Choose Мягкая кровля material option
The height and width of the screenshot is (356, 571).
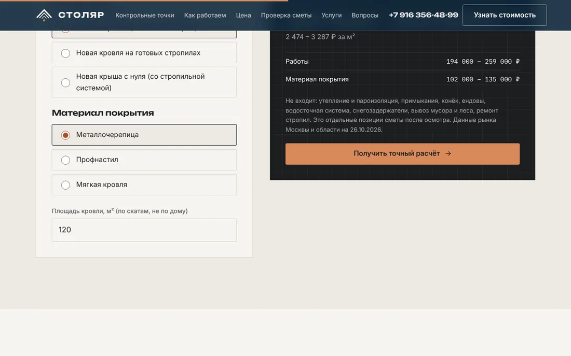(x=144, y=184)
